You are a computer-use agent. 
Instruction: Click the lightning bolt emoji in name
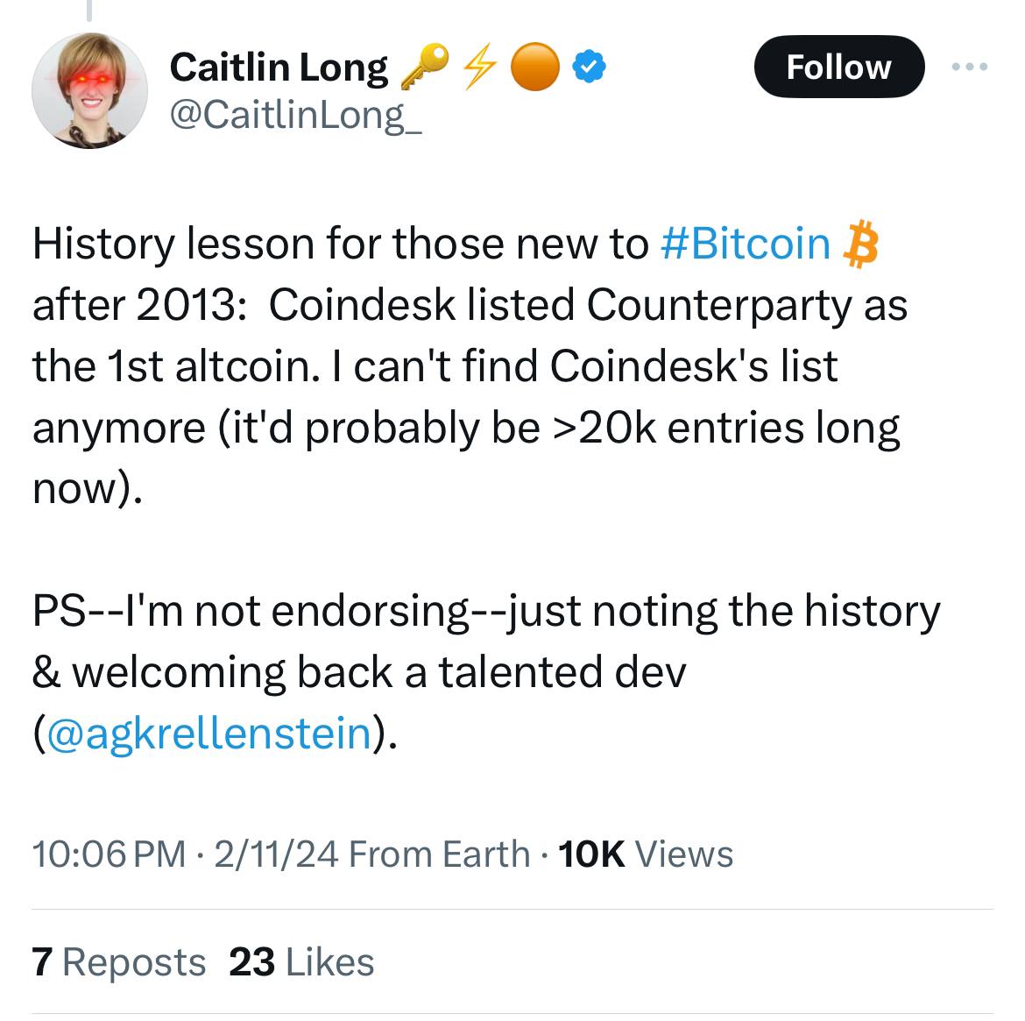[480, 67]
